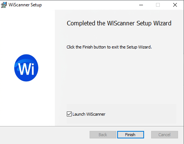Close the WiScanner Setup window
The width and height of the screenshot is (184, 144).
[x=175, y=5]
